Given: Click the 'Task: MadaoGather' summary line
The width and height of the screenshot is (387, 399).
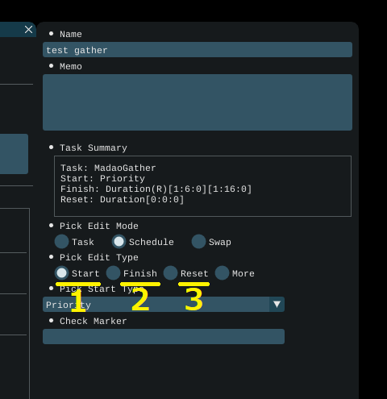Looking at the screenshot, I should 108,168.
